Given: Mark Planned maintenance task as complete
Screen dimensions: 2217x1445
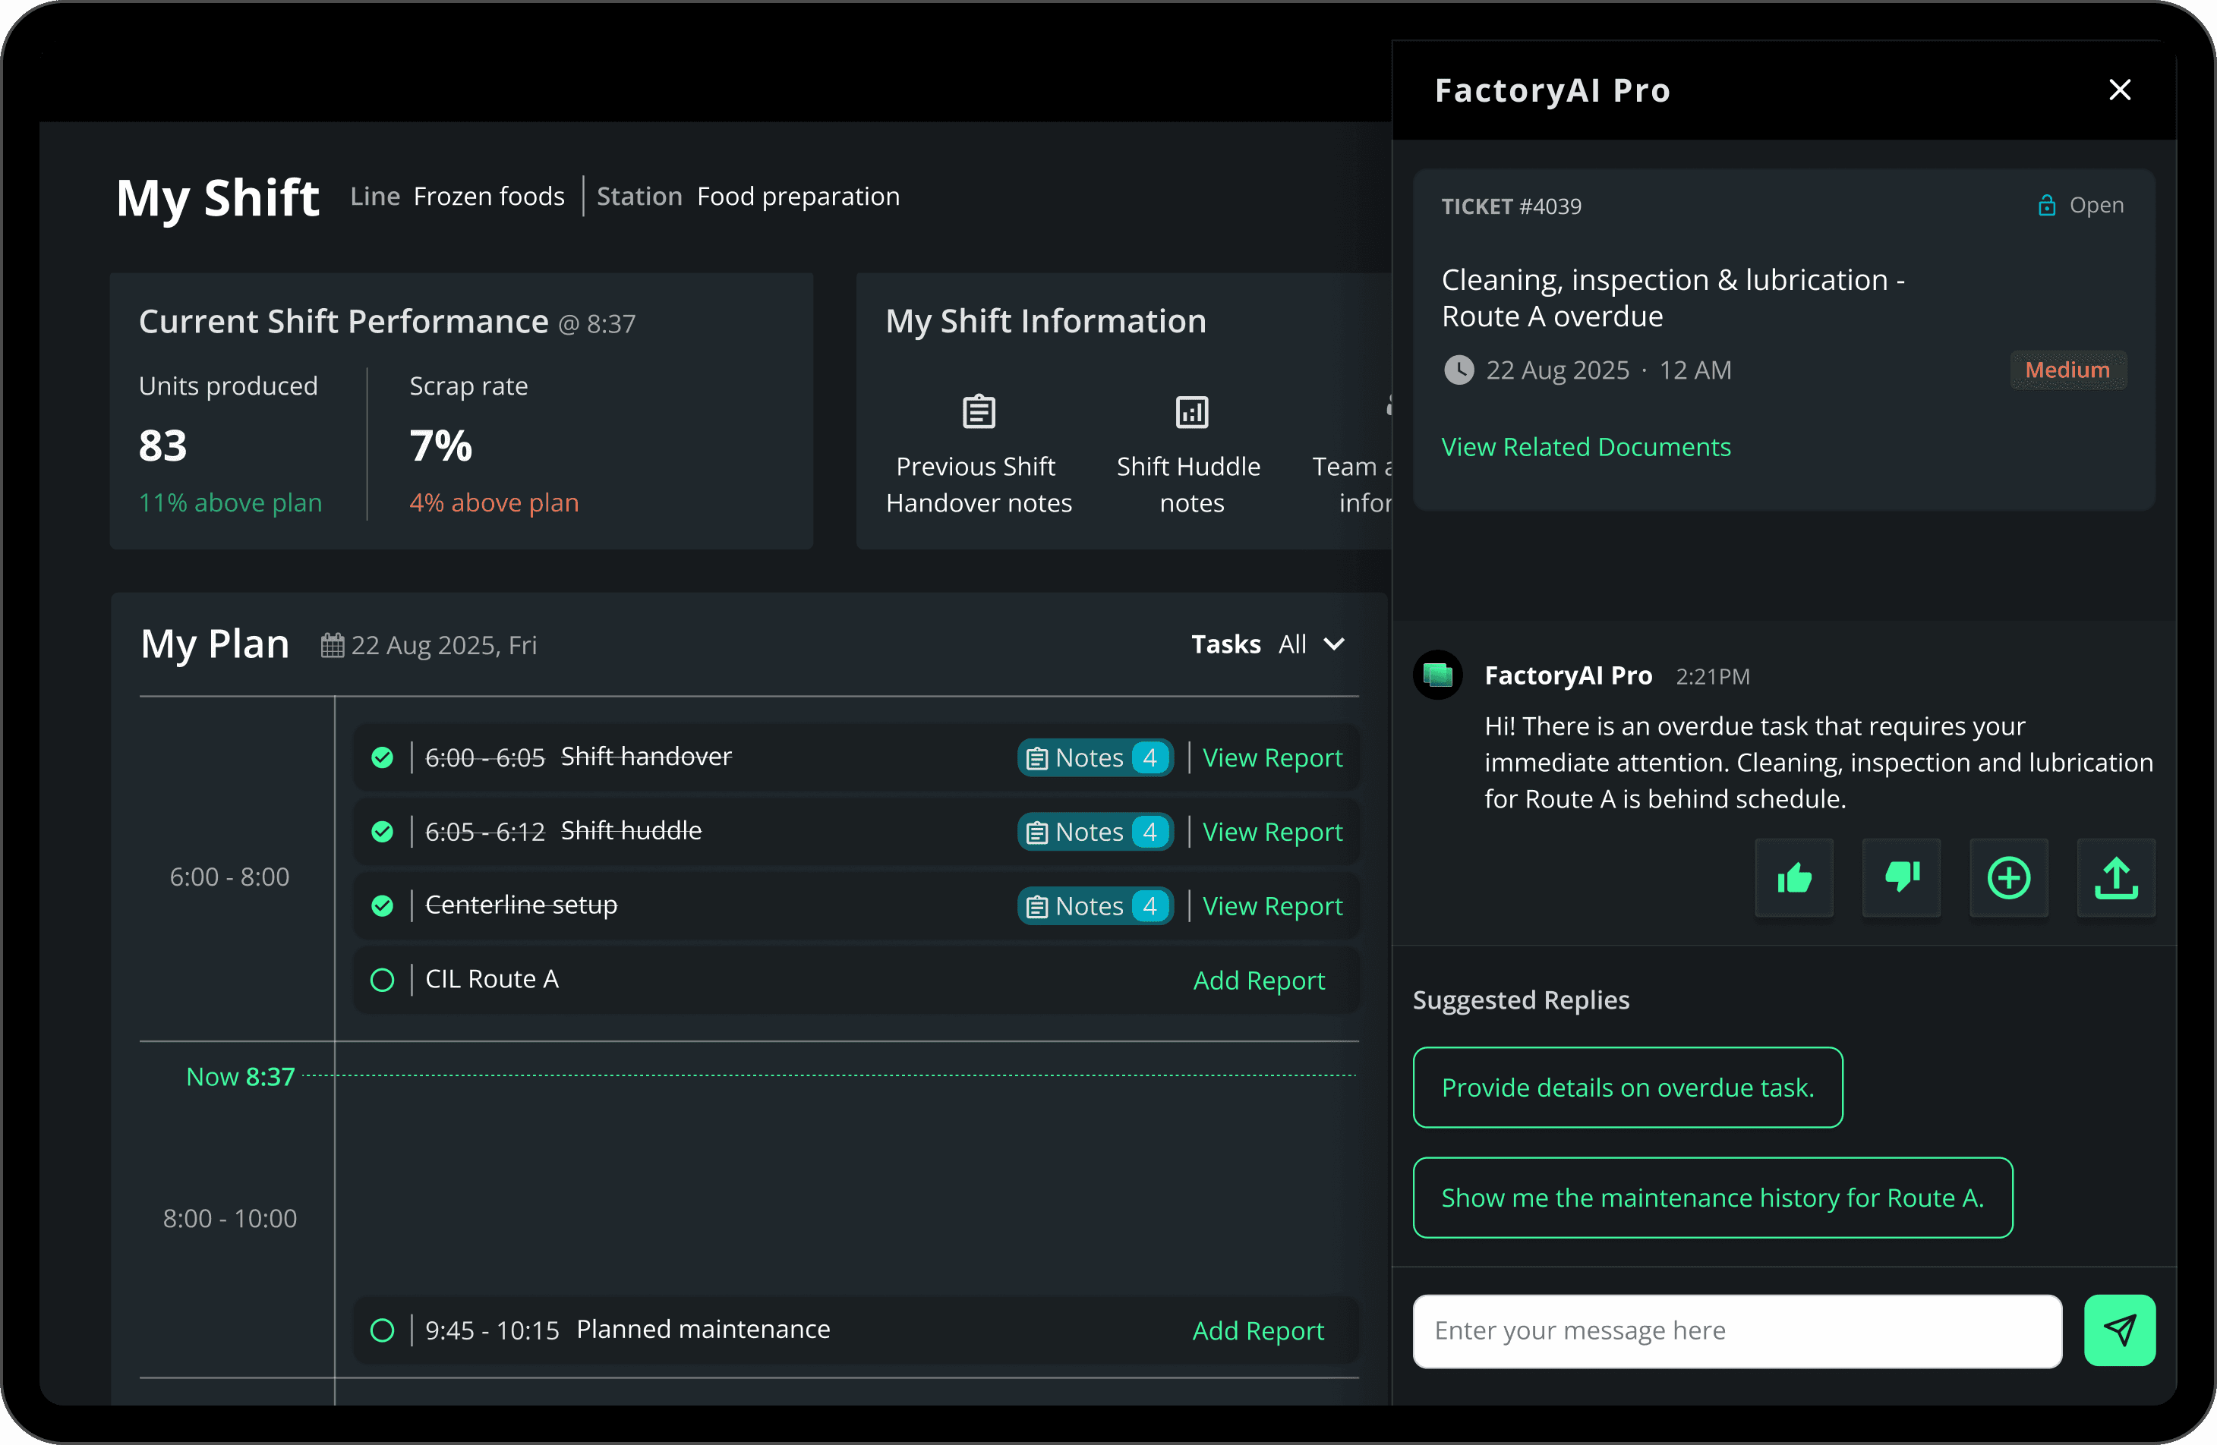Looking at the screenshot, I should [382, 1330].
